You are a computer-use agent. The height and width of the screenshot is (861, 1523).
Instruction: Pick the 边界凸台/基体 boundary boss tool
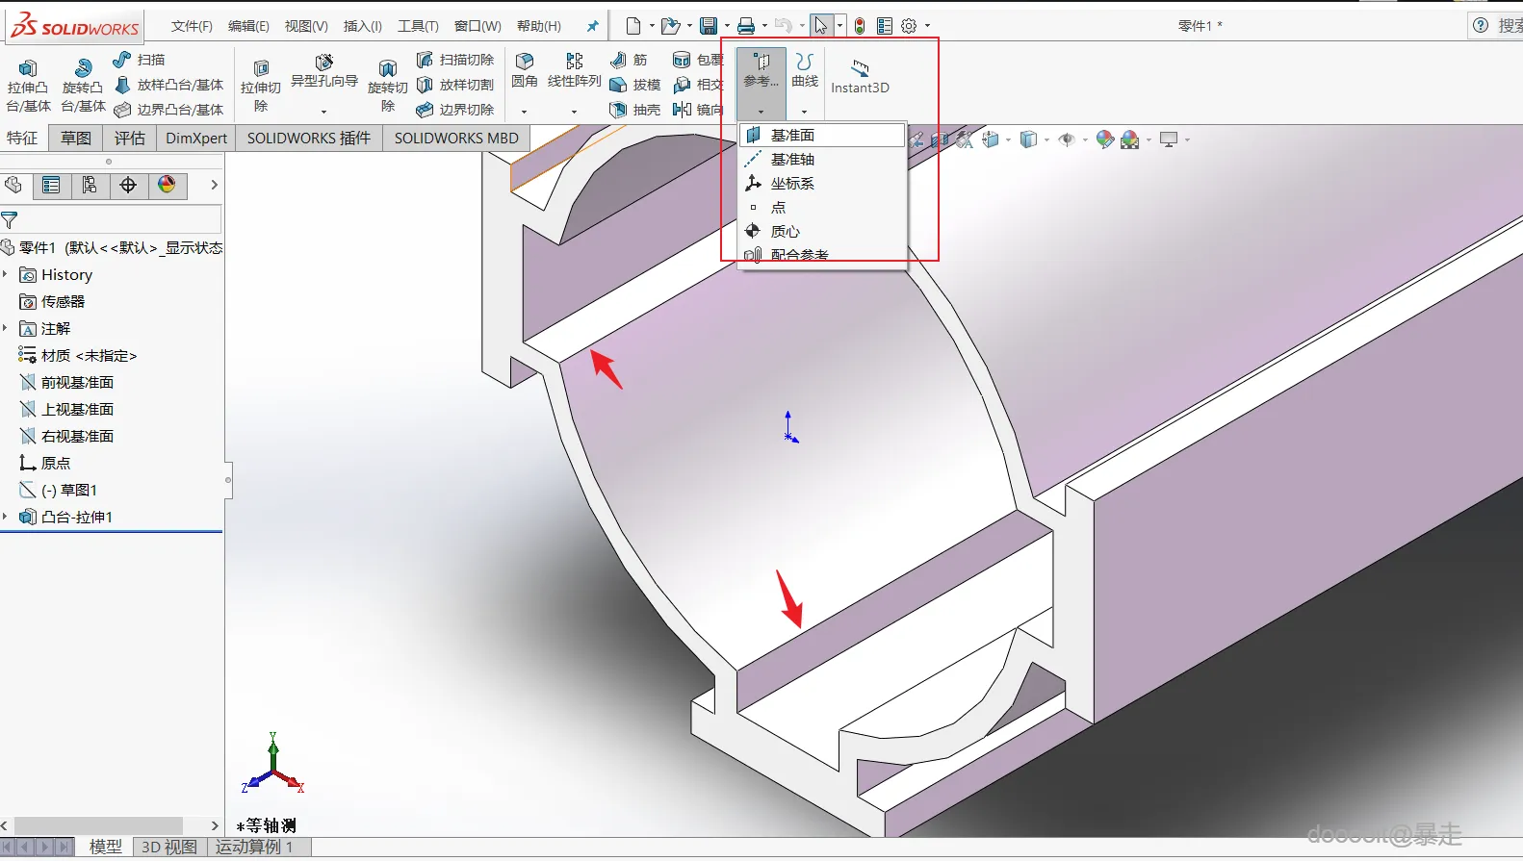click(168, 110)
